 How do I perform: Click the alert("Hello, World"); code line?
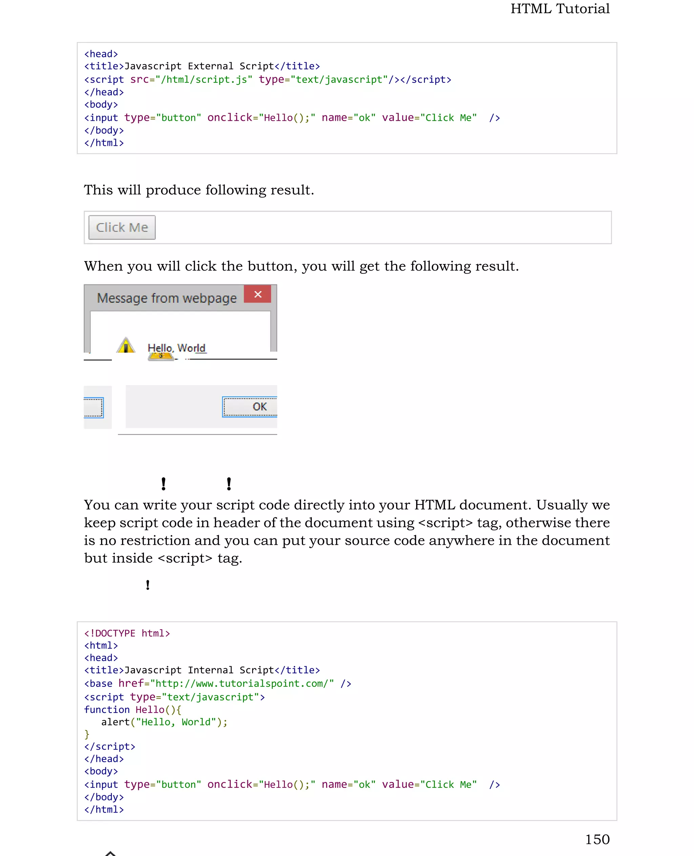164,722
